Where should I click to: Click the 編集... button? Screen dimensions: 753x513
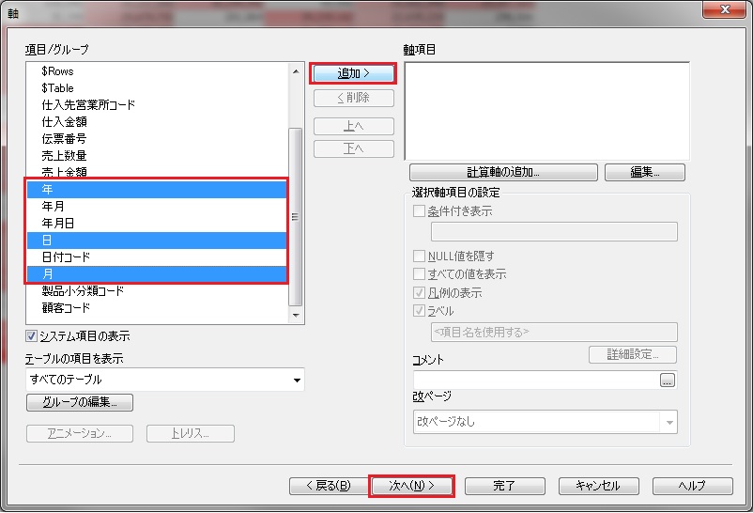pyautogui.click(x=644, y=173)
